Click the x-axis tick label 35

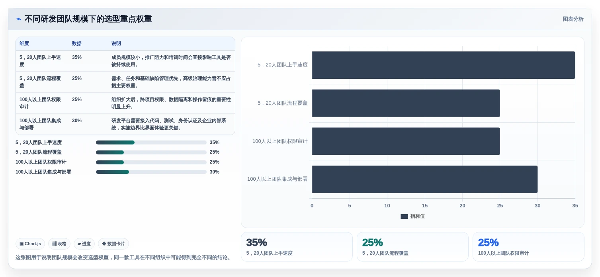(x=575, y=206)
